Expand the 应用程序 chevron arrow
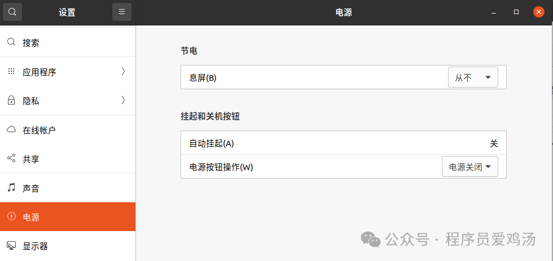The width and height of the screenshot is (553, 261). (x=123, y=71)
